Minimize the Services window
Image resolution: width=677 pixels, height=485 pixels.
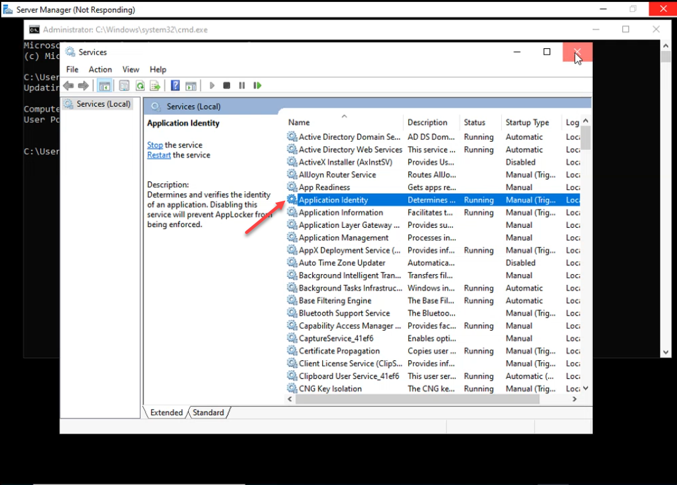point(517,52)
